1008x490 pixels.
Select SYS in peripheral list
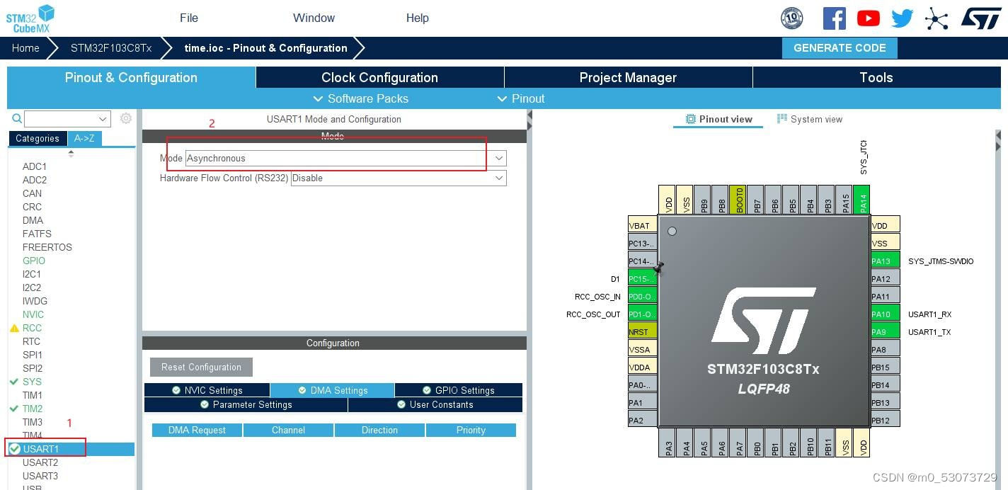(x=32, y=382)
